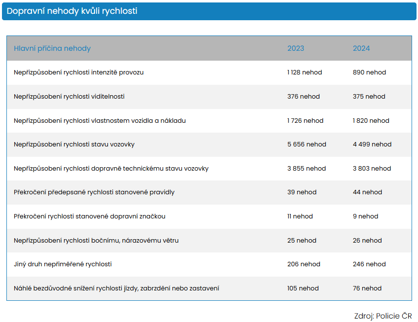This screenshot has width=418, height=322.
Task: Select the 'Jiný druh nepřiměřené rychlosti' row
Action: (63, 264)
